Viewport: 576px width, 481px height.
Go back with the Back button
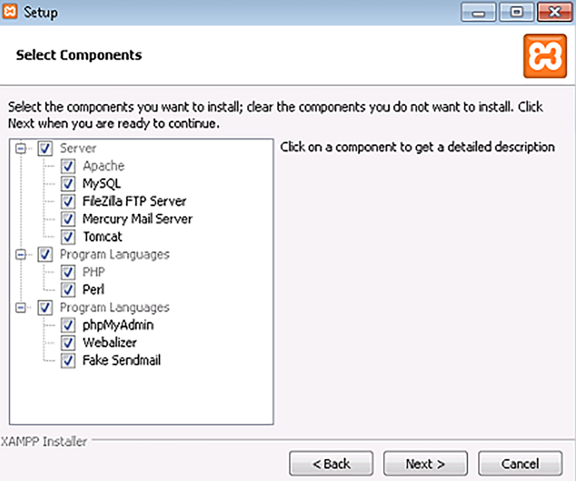point(331,463)
